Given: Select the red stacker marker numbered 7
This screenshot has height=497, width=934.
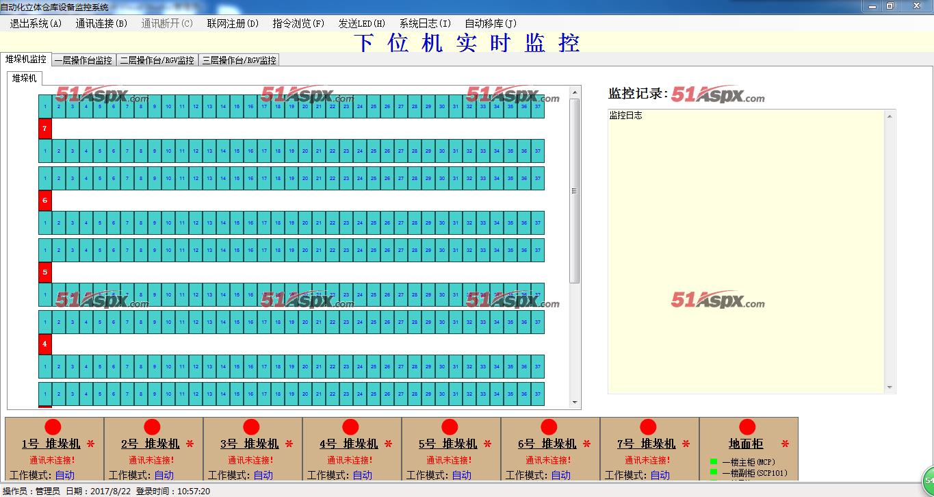Looking at the screenshot, I should pyautogui.click(x=45, y=129).
